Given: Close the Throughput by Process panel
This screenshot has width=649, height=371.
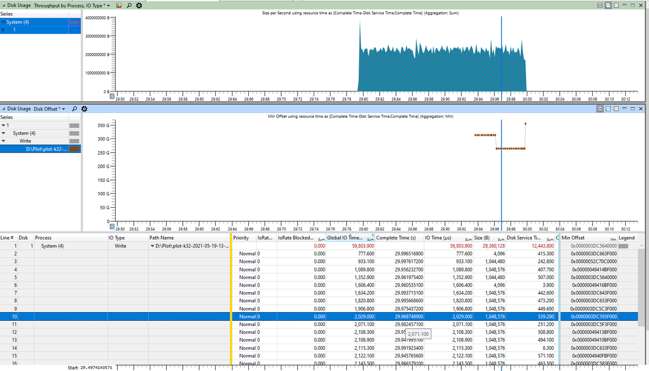Looking at the screenshot, I should pyautogui.click(x=641, y=5).
